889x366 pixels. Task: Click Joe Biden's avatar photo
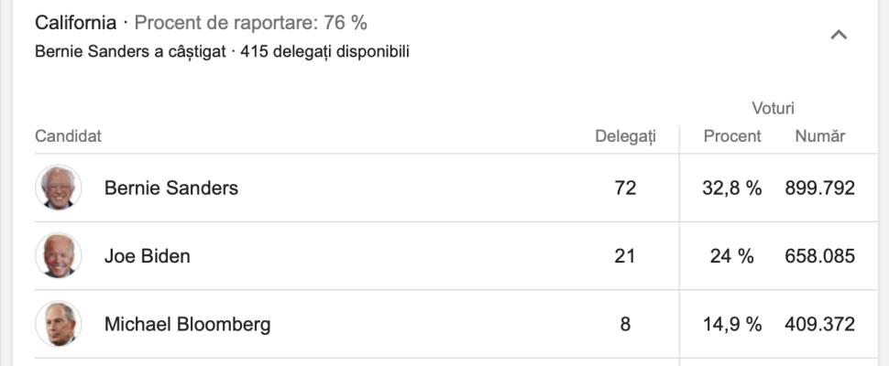pyautogui.click(x=59, y=256)
